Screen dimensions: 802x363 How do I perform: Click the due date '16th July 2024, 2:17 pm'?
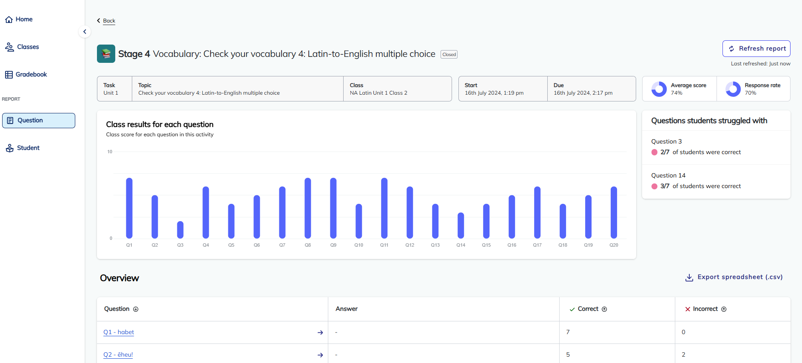583,93
